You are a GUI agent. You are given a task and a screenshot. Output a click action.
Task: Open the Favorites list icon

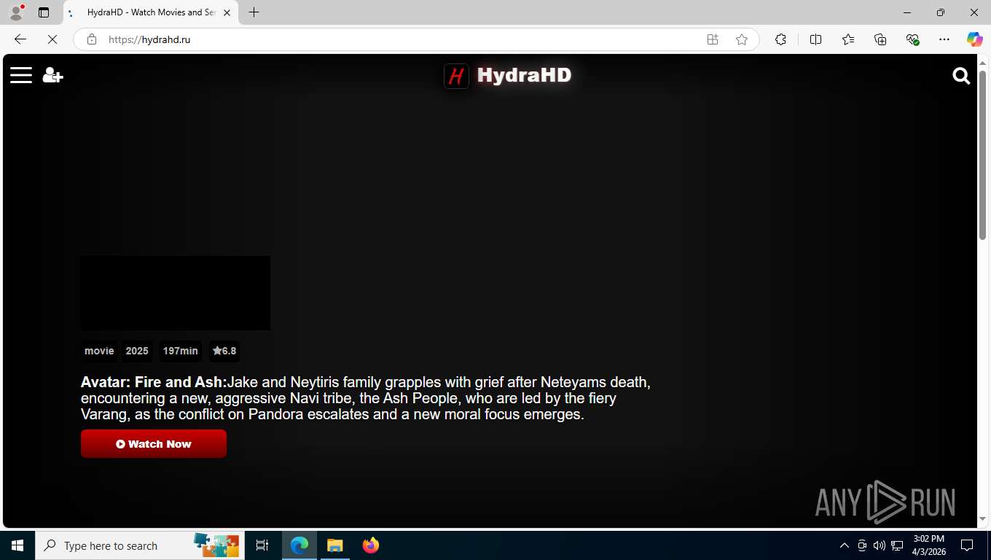tap(848, 39)
